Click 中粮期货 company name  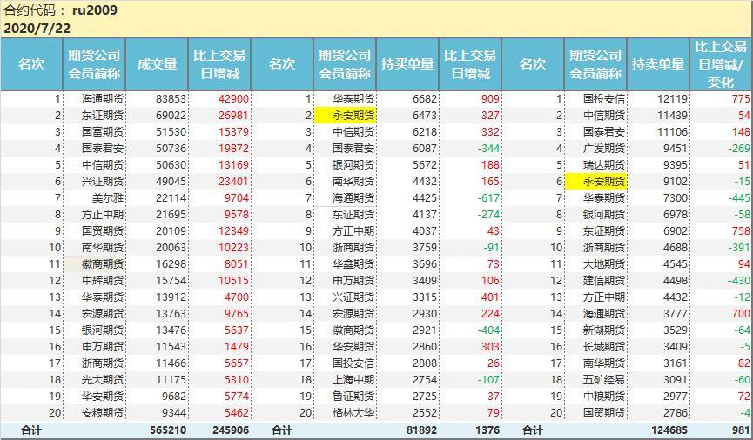(x=603, y=397)
